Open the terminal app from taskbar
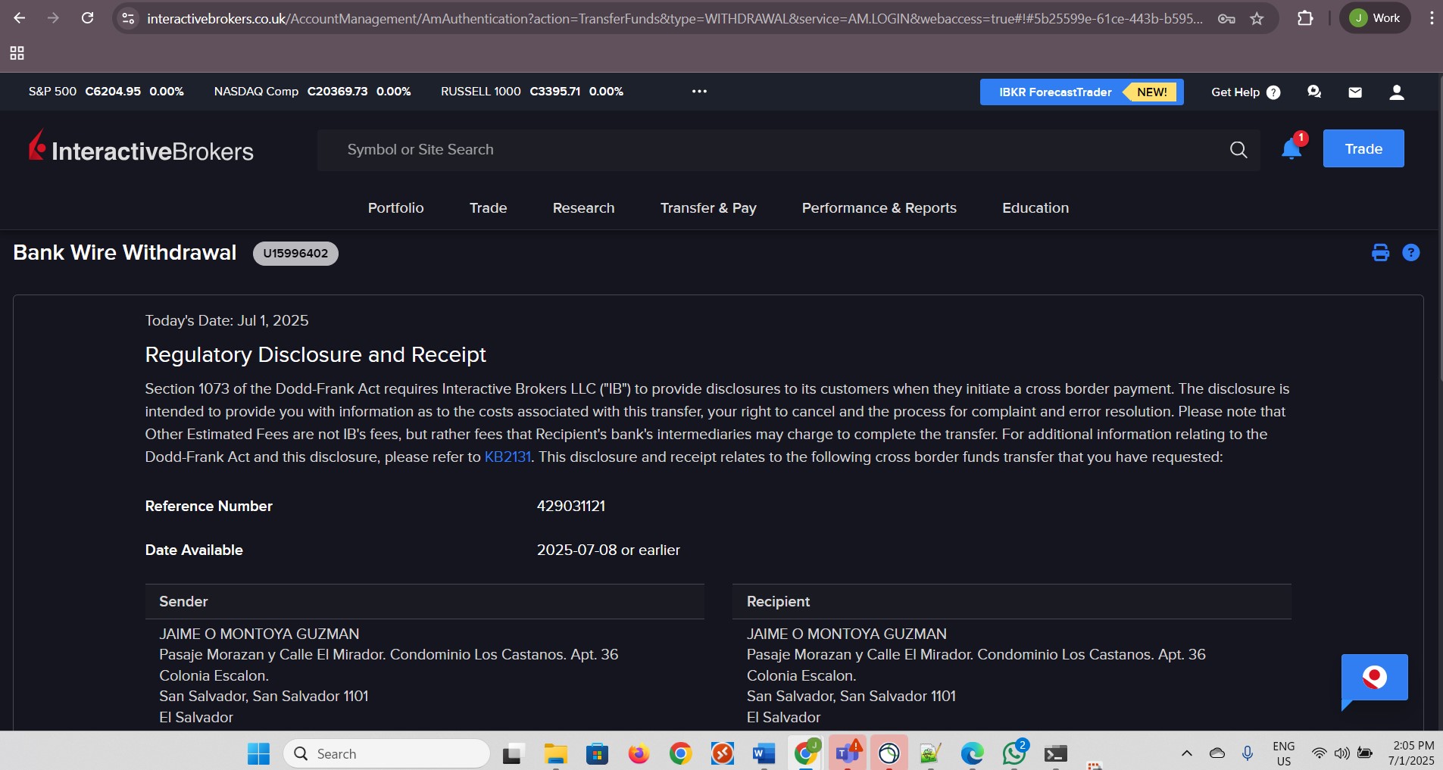 pos(1055,754)
